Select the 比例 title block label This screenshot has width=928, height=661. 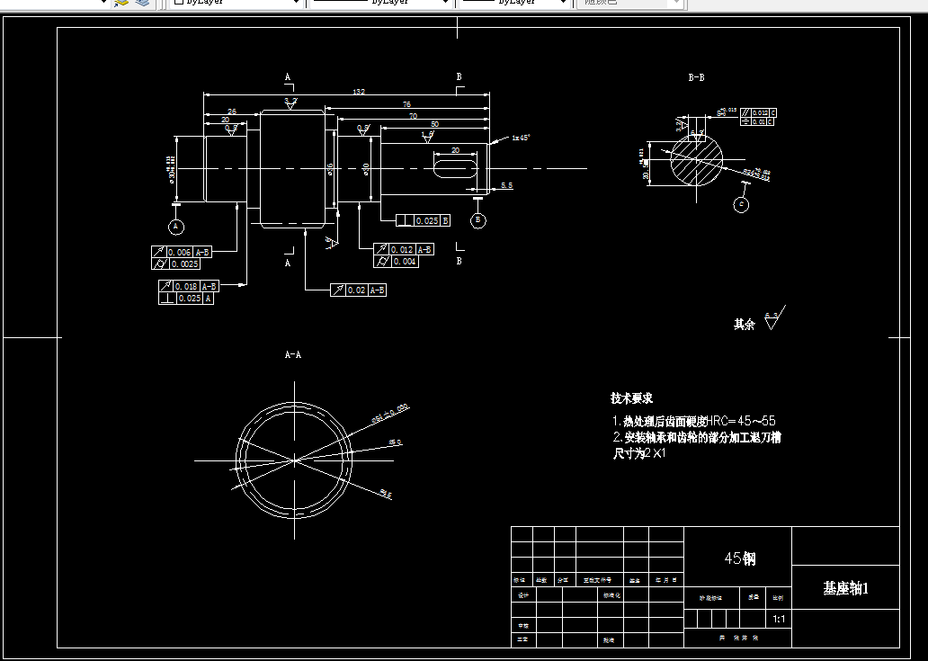point(778,598)
